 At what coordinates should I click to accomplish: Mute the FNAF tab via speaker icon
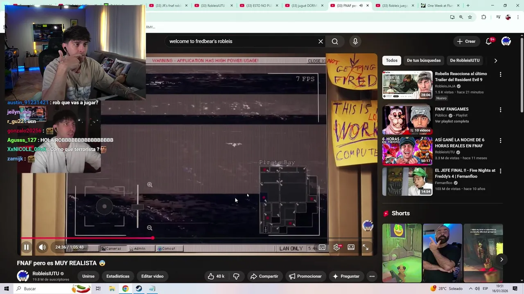pyautogui.click(x=361, y=6)
